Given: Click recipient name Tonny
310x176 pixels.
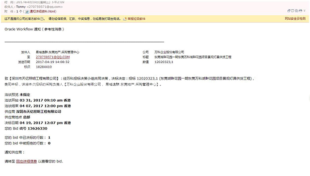Looking at the screenshot, I should 21,7.
